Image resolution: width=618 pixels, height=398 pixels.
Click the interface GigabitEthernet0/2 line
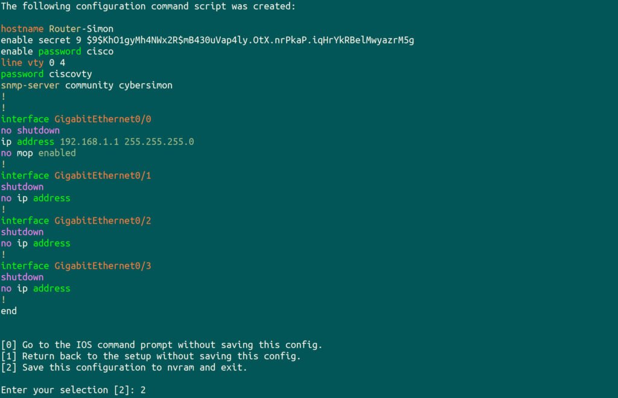click(76, 220)
